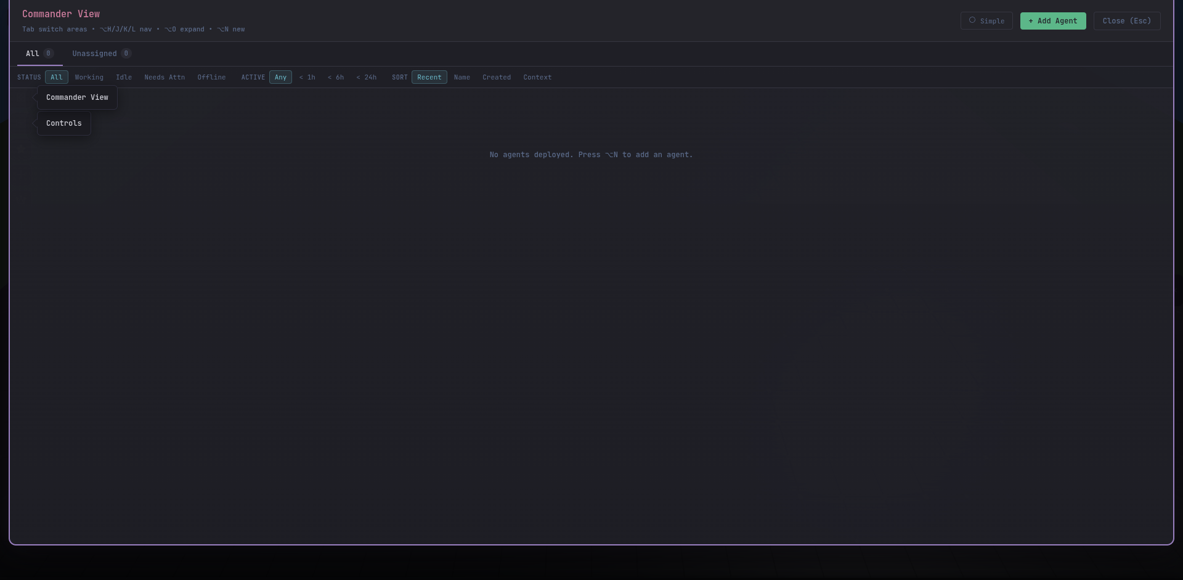Click the Commander View header title

tap(61, 14)
